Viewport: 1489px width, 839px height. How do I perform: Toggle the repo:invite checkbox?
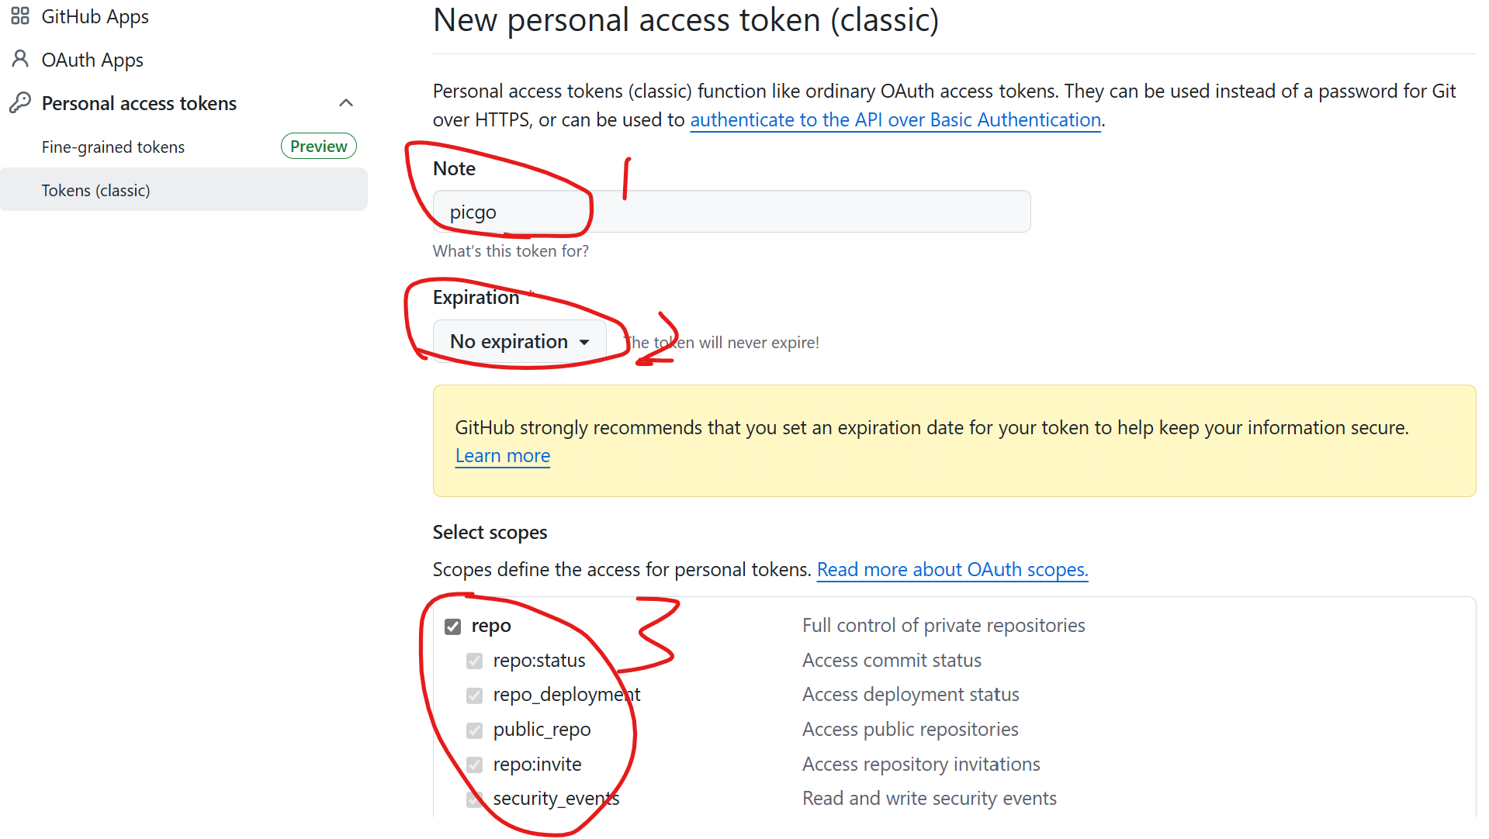point(475,765)
